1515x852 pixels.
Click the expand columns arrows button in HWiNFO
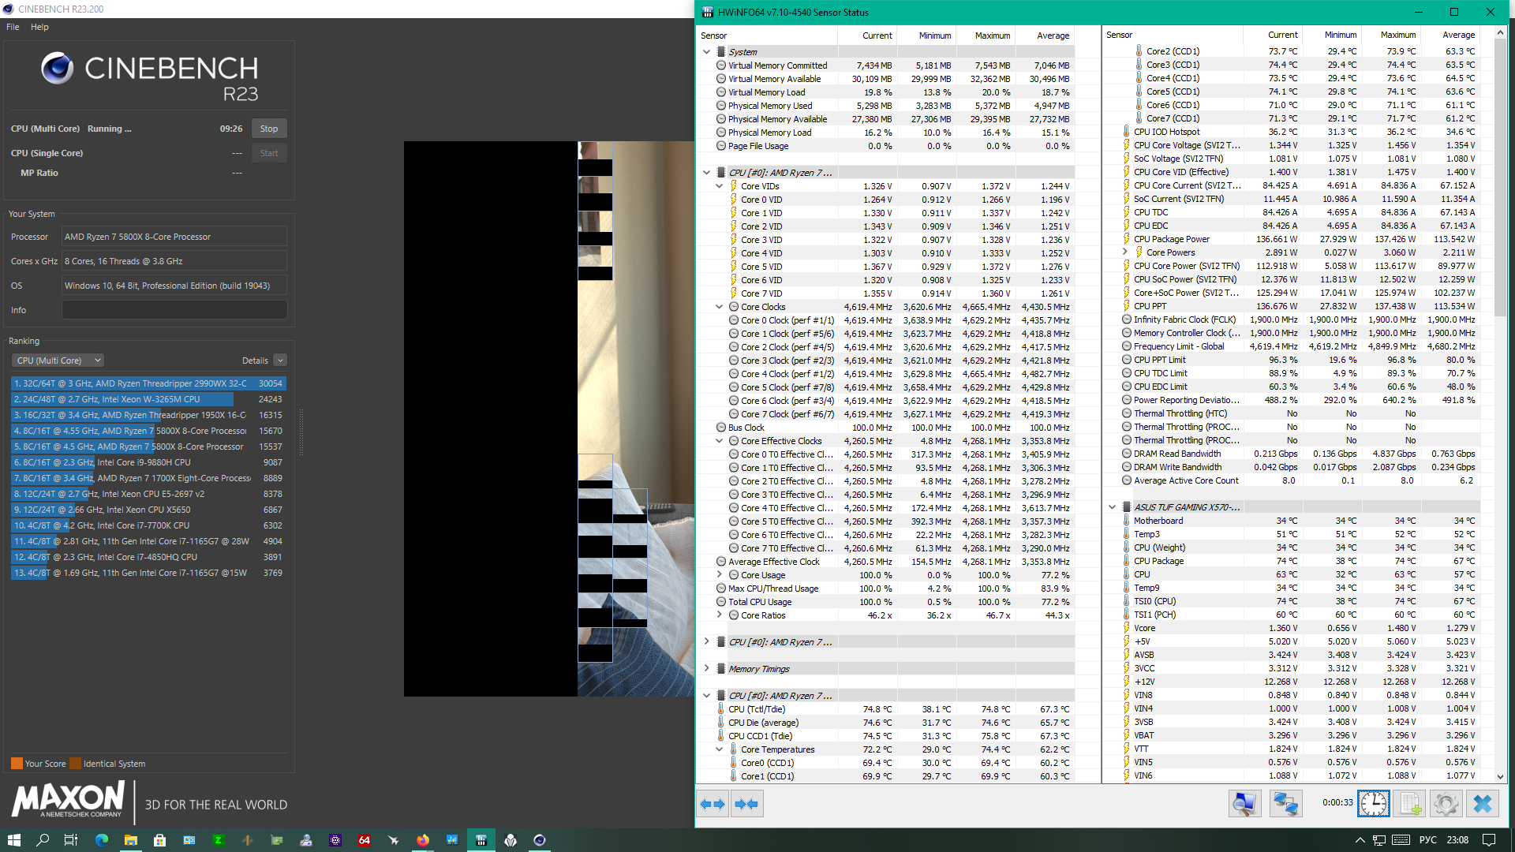[x=713, y=804]
